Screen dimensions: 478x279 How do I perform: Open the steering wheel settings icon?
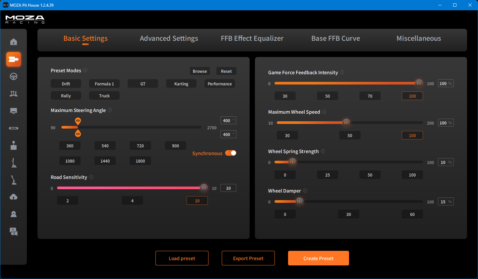tap(14, 77)
